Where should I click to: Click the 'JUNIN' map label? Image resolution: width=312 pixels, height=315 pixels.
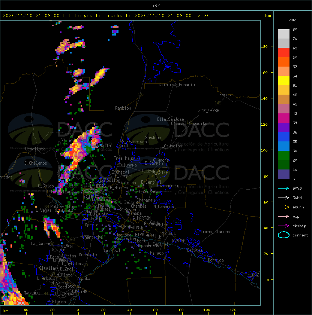138,228
